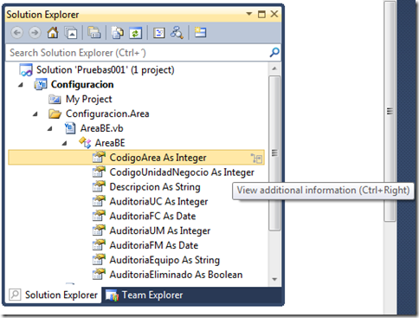Click the Collapse All stacked-windows icon
Screen dimensions: 419x318
(71, 33)
